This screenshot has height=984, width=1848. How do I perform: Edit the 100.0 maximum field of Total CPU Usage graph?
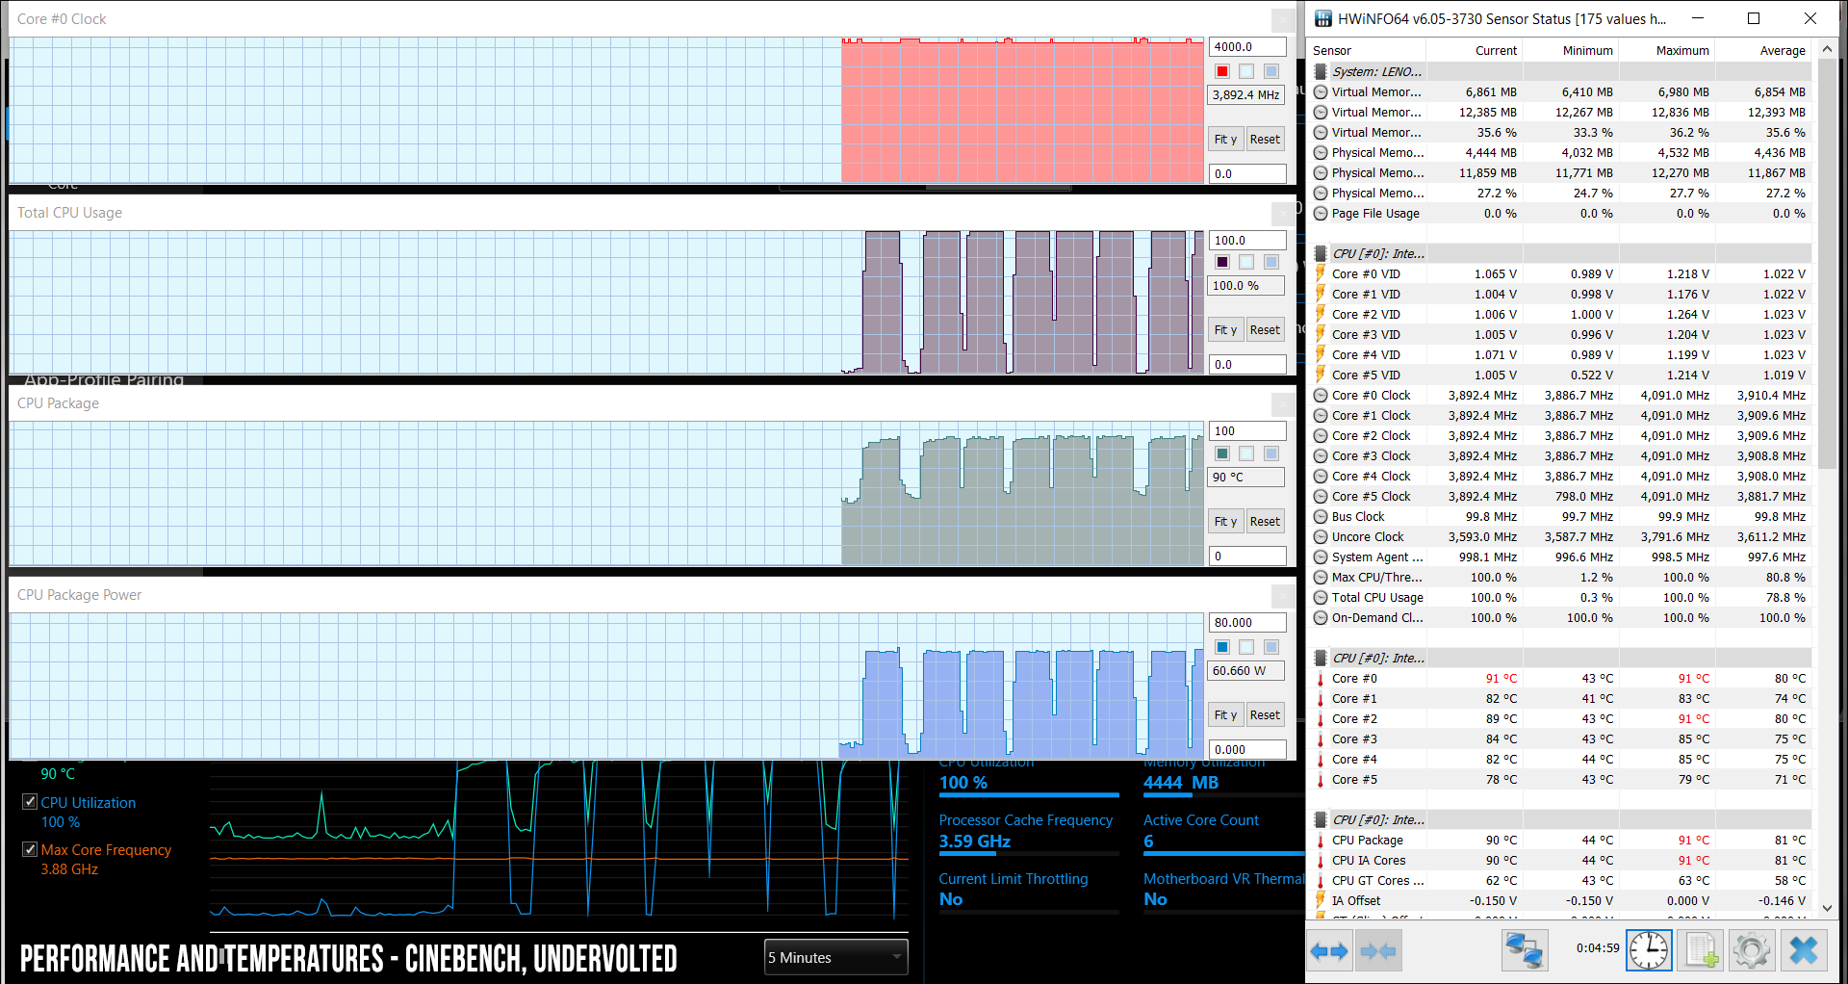tap(1247, 240)
